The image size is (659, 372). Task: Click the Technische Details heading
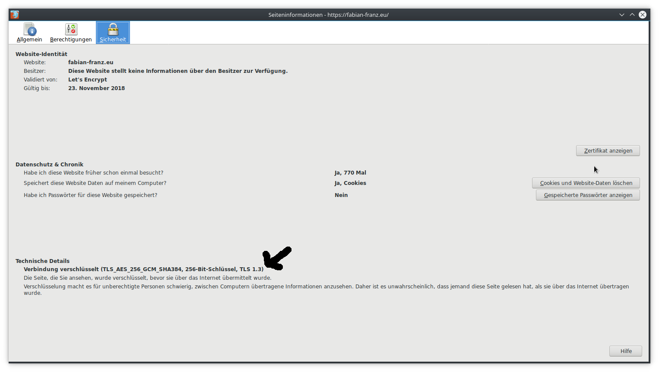click(42, 261)
